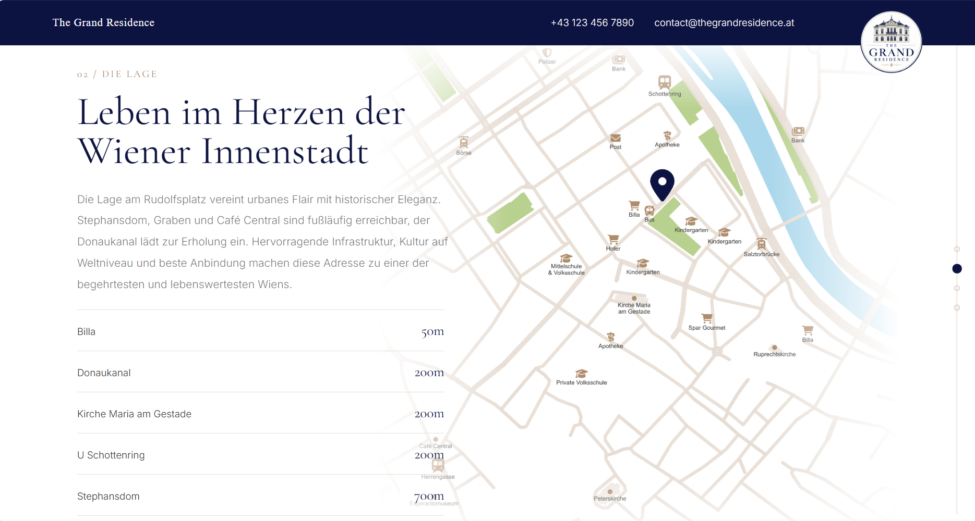Click the Bus stop icon on the map
Image resolution: width=975 pixels, height=521 pixels.
[x=649, y=210]
